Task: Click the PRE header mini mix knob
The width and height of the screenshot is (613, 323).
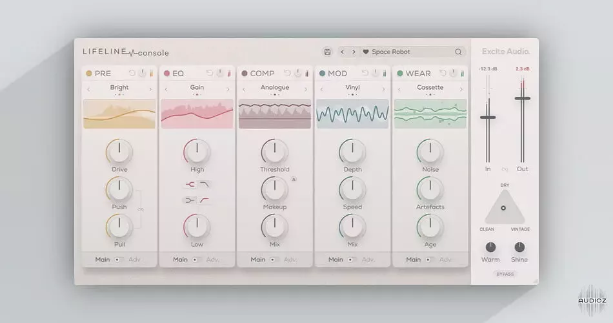Action: point(143,73)
